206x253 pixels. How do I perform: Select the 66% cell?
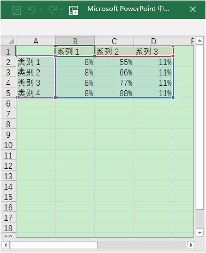click(x=114, y=72)
